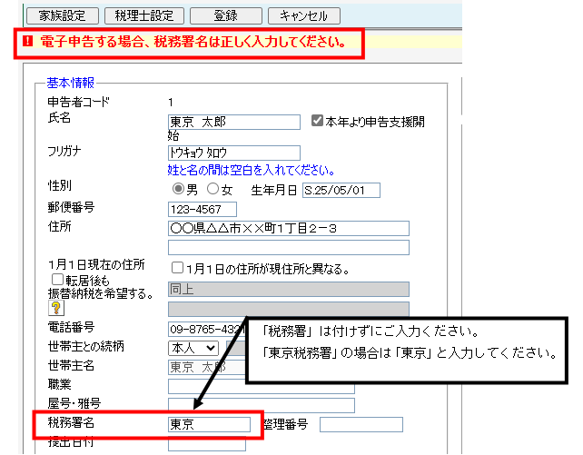Focus the フリガナ field with トウキョウ タロウ
583x455 pixels.
click(x=234, y=153)
